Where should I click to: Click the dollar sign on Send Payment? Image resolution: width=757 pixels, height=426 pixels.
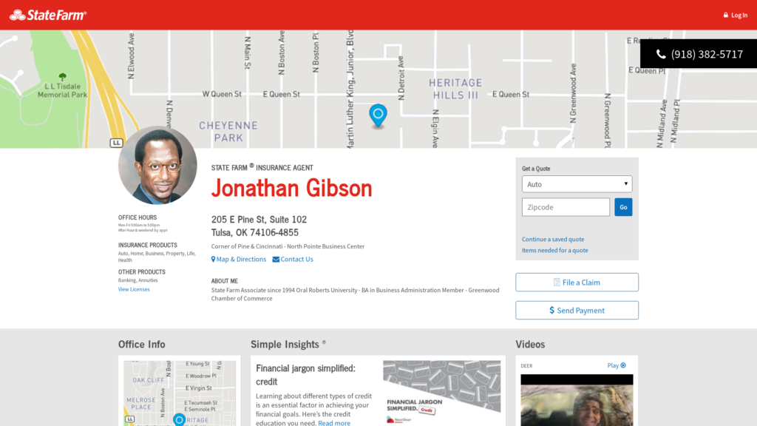point(551,311)
